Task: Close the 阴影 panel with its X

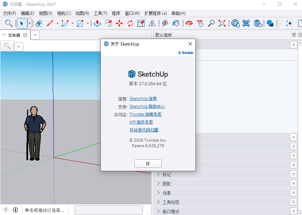Action: coord(293,183)
